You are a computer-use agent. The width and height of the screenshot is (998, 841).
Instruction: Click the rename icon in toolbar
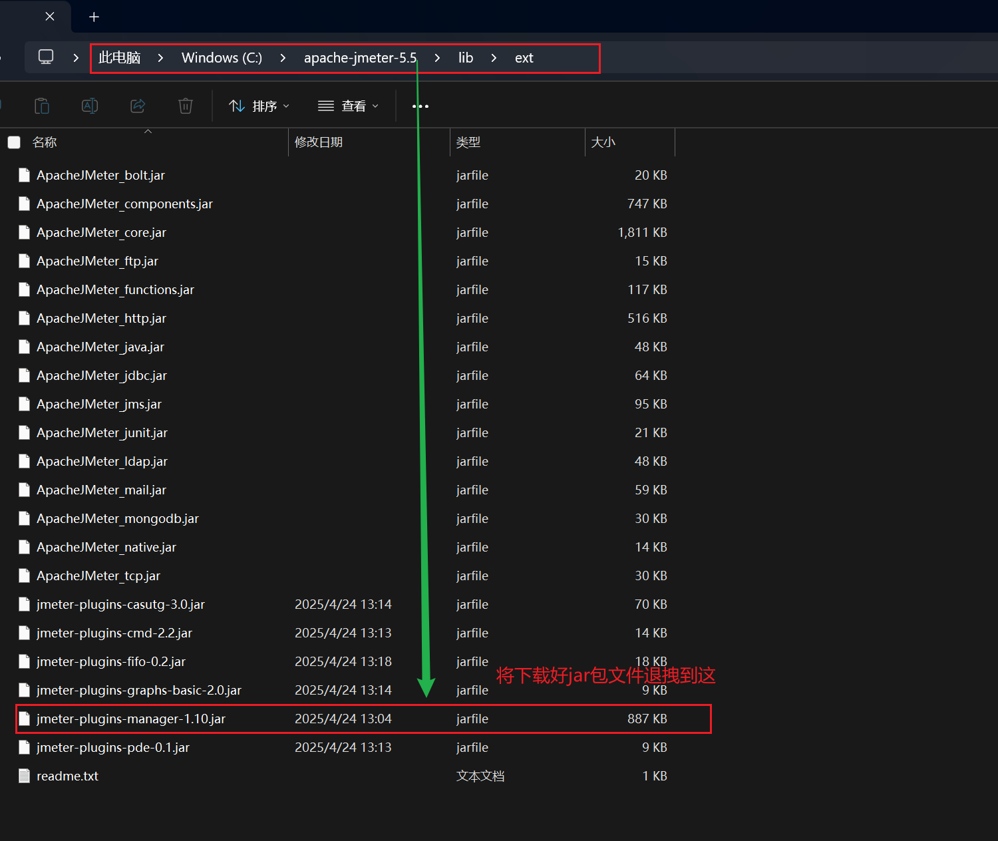point(90,106)
